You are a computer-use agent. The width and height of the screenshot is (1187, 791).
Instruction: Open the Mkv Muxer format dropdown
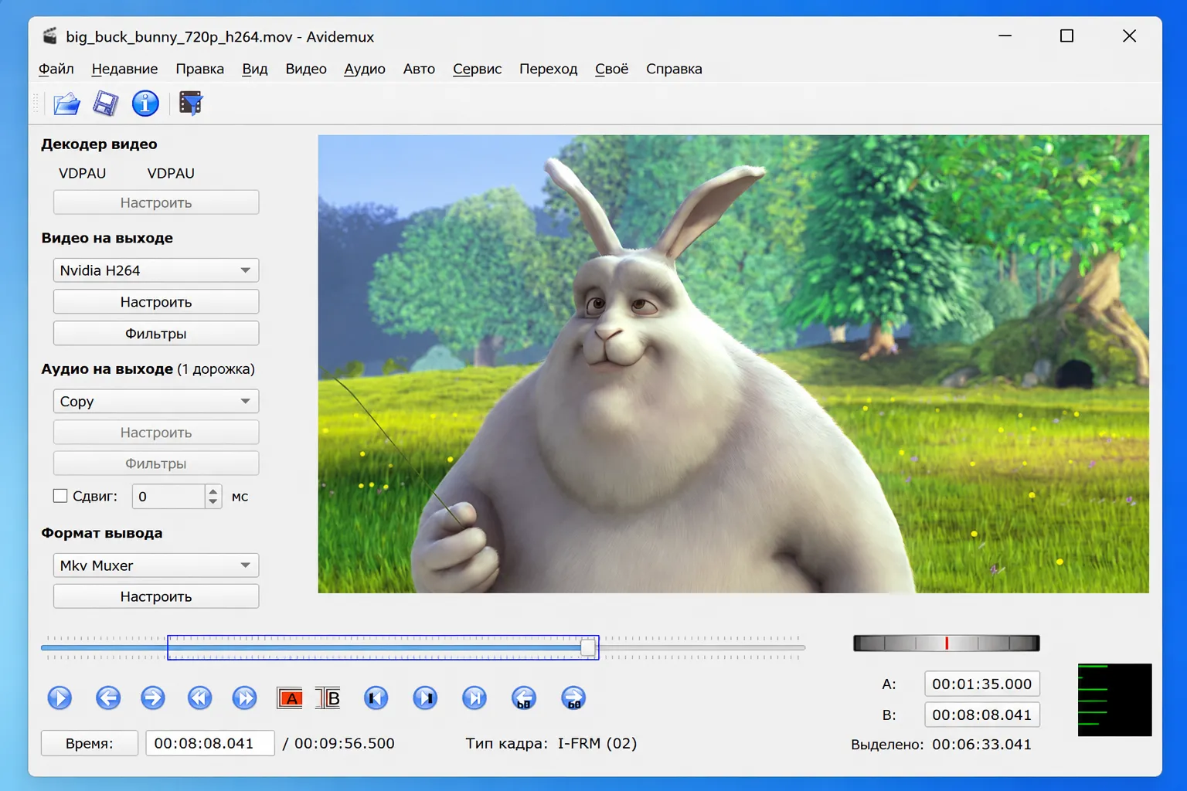(x=156, y=565)
